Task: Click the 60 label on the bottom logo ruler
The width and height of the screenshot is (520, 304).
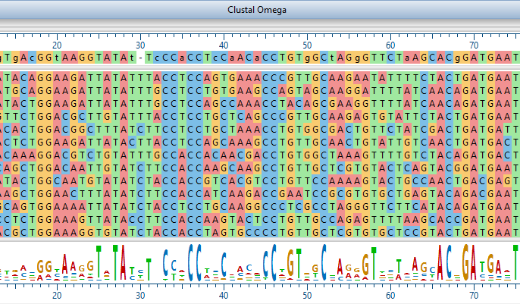Action: pos(389,294)
